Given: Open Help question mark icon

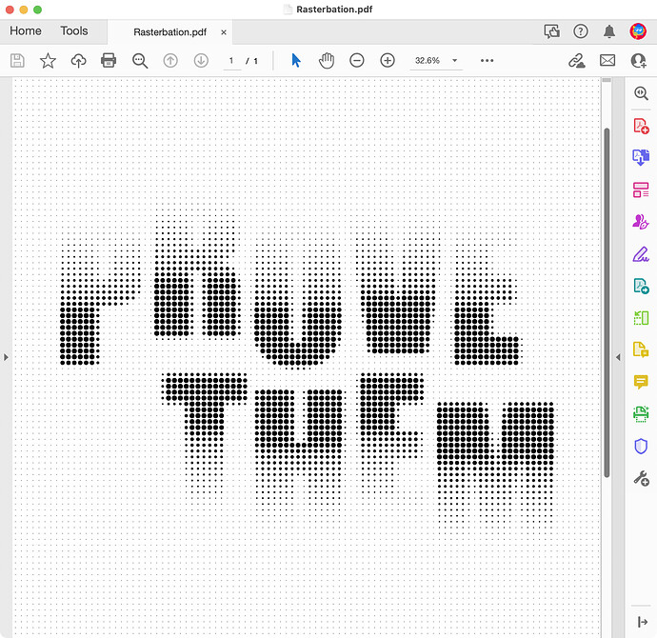Looking at the screenshot, I should click(580, 31).
